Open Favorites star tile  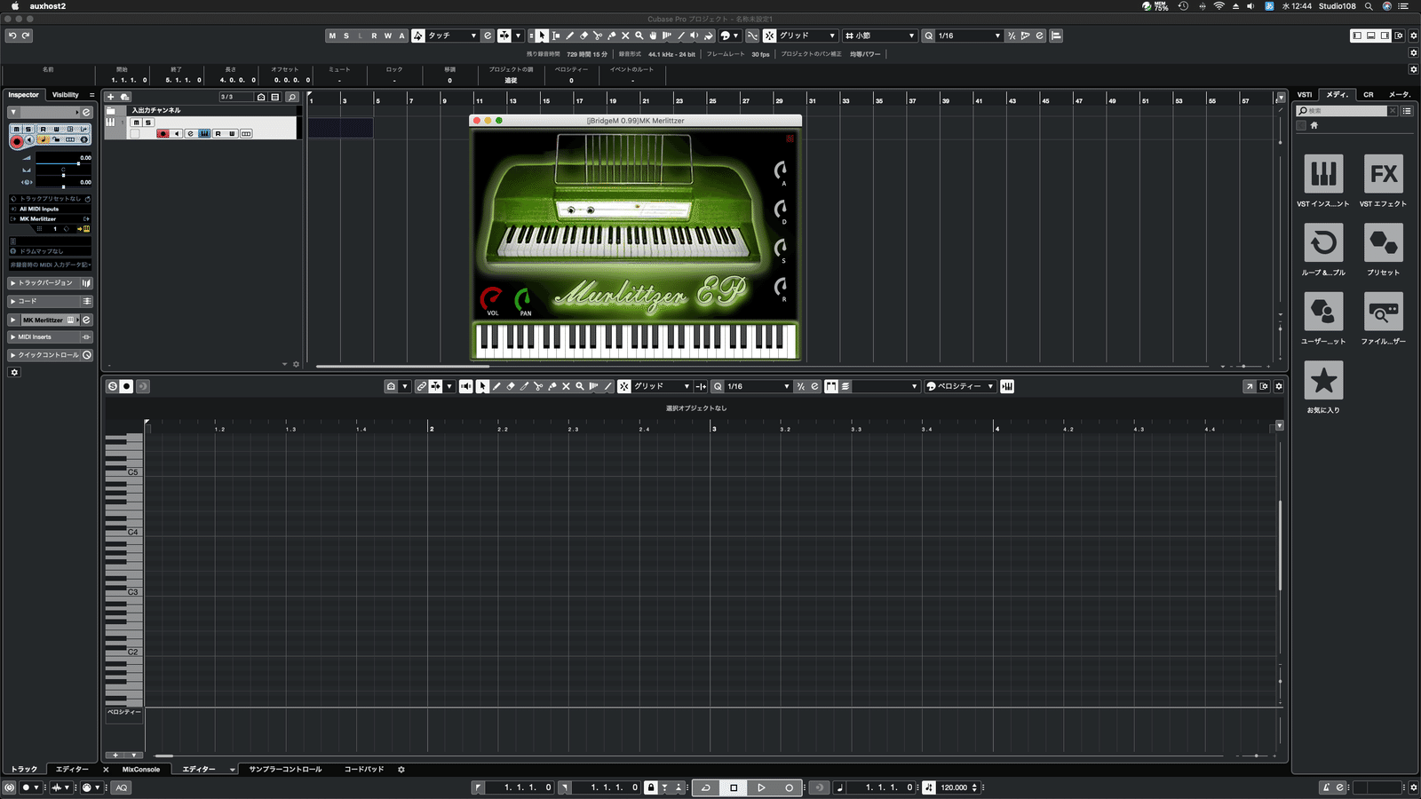coord(1323,380)
